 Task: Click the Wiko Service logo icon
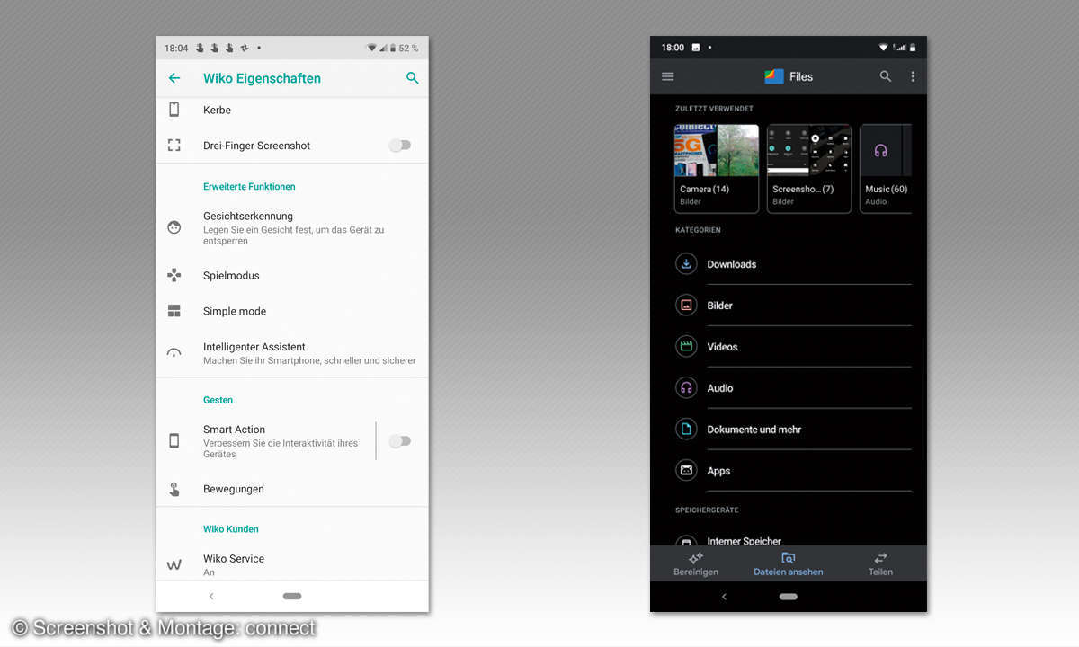[174, 565]
